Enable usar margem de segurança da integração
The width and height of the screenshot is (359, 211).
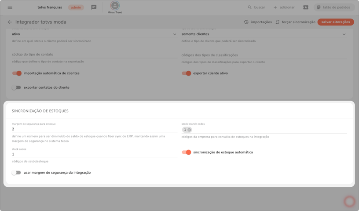[16, 173]
